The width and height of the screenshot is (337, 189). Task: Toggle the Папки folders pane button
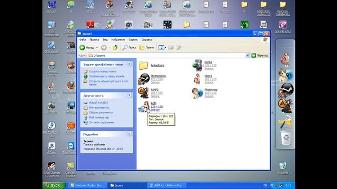pos(146,47)
